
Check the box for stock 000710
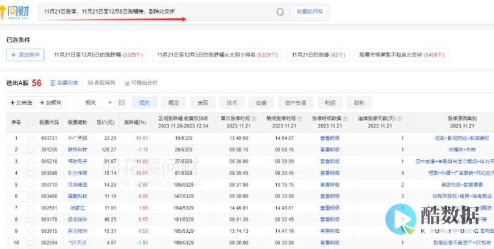click(31, 185)
